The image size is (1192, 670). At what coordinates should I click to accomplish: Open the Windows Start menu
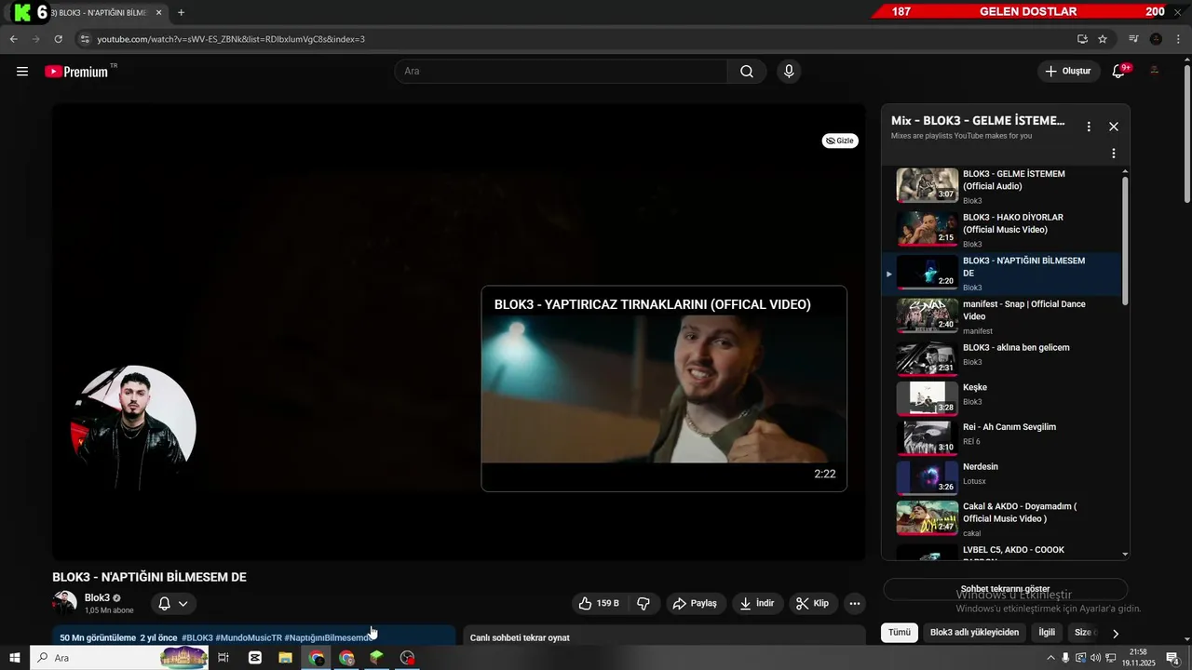pyautogui.click(x=15, y=658)
